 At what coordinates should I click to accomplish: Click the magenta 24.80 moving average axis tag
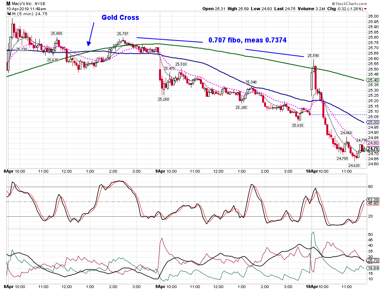click(373, 143)
